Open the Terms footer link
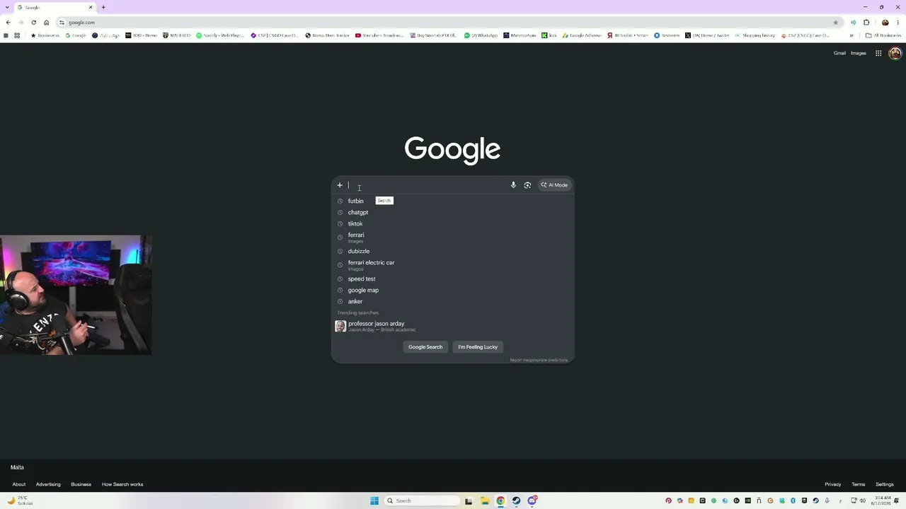This screenshot has width=906, height=509. 859,484
